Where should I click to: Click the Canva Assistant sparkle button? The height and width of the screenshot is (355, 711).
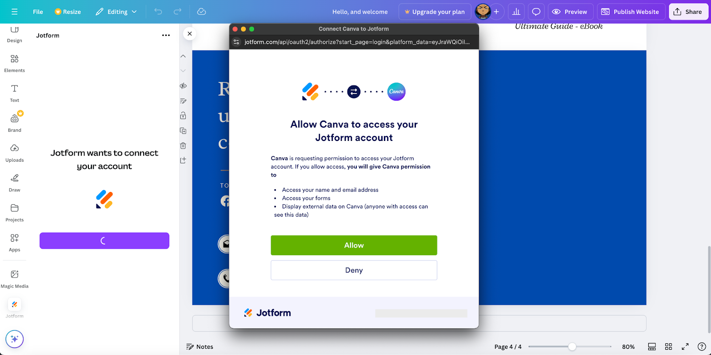point(14,339)
